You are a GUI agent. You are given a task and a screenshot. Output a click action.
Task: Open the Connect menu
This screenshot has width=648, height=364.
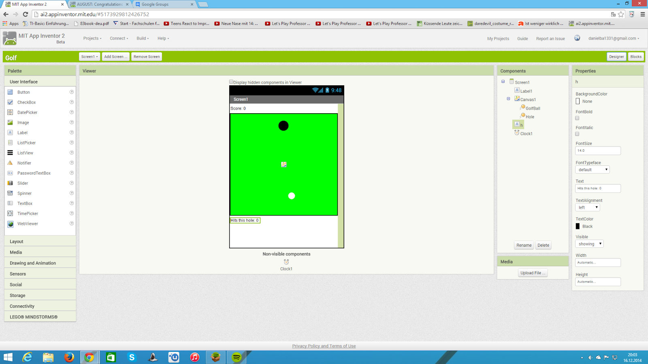118,38
